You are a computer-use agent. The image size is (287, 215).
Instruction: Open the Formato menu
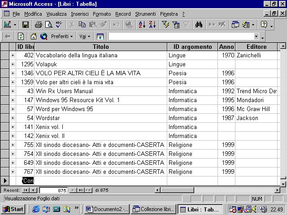click(102, 14)
